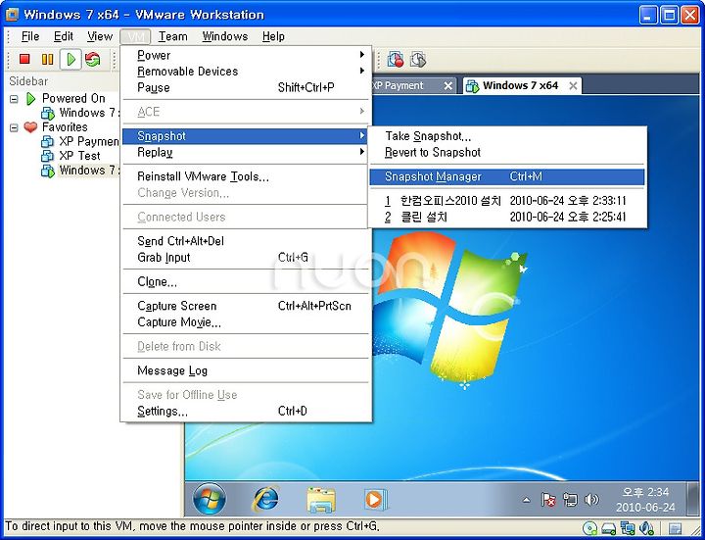Open the Help menu

pos(273,36)
